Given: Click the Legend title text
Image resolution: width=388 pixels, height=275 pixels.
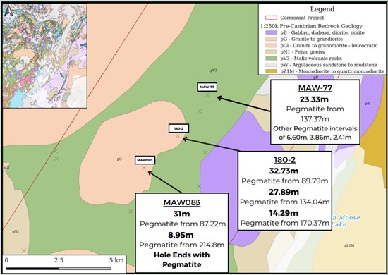Looking at the screenshot, I should click(x=322, y=9).
